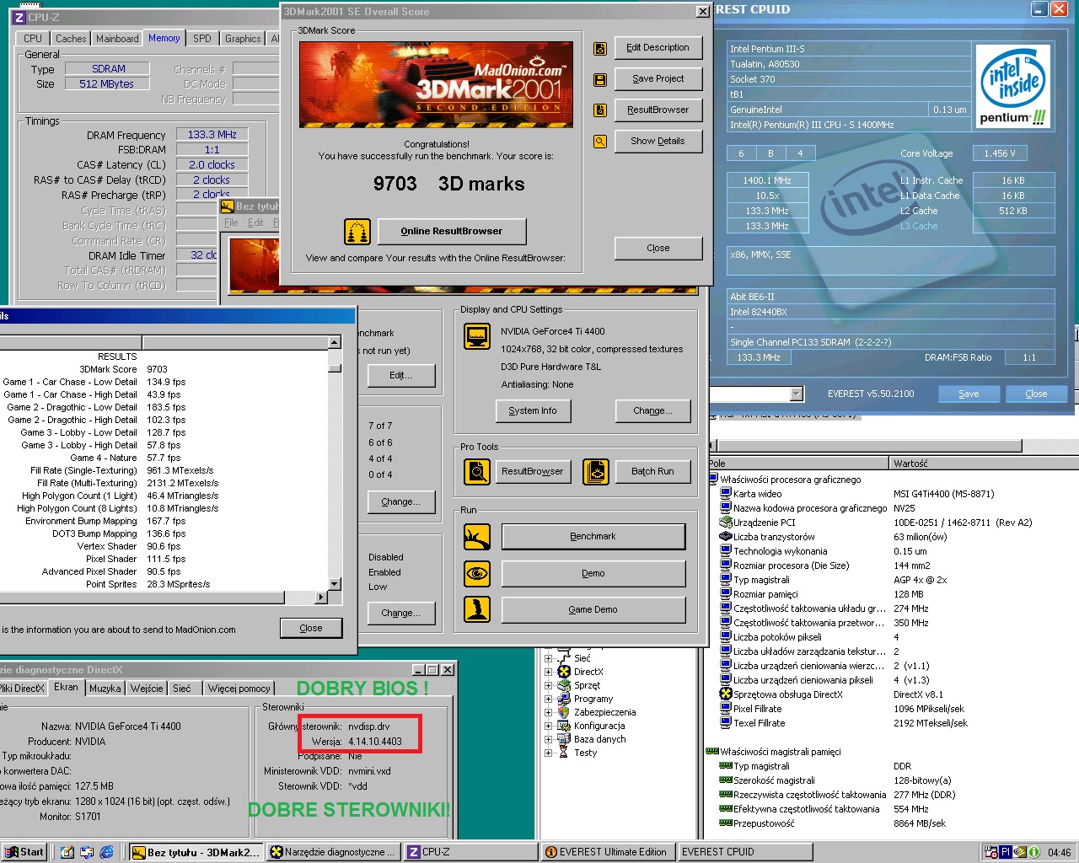Click the Programy icon in the EVEREST tree
This screenshot has height=863, width=1079.
pyautogui.click(x=563, y=699)
